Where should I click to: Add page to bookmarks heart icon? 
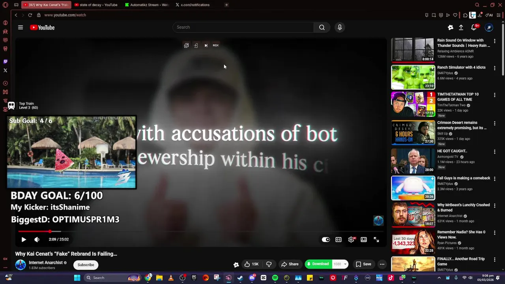coord(455,15)
